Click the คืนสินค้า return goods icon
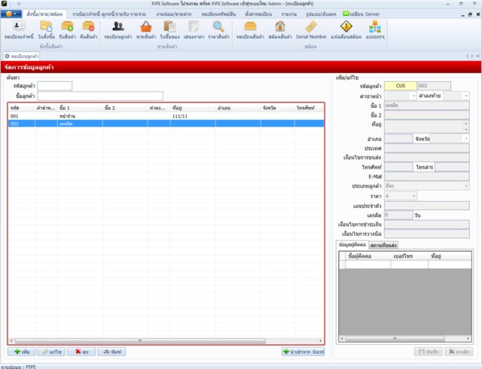Viewport: 482px width, 369px height. pyautogui.click(x=88, y=30)
